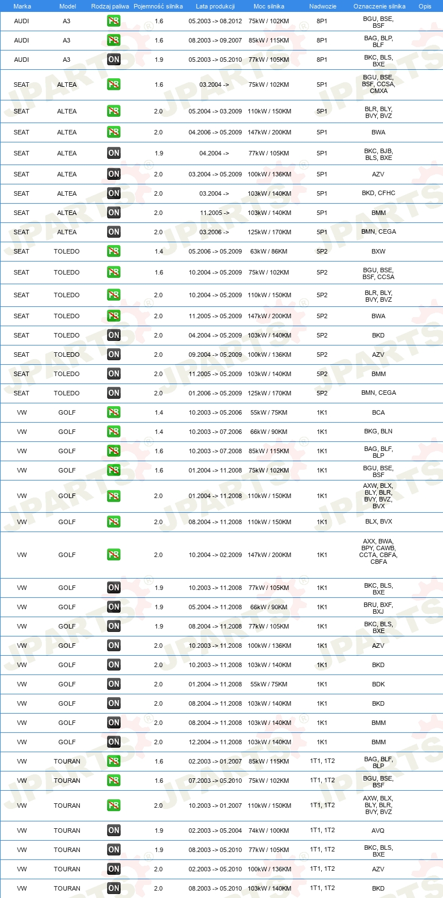
Task: Click petrol icon in Seat Toledo BWA row
Action: (x=114, y=316)
